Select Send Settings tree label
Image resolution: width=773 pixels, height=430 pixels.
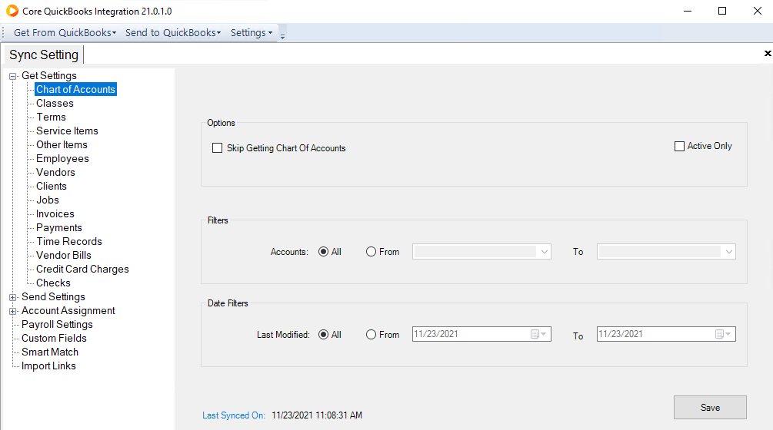tap(53, 296)
